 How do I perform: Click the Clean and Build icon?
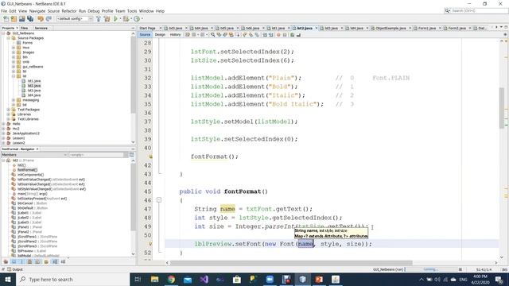tap(107, 19)
